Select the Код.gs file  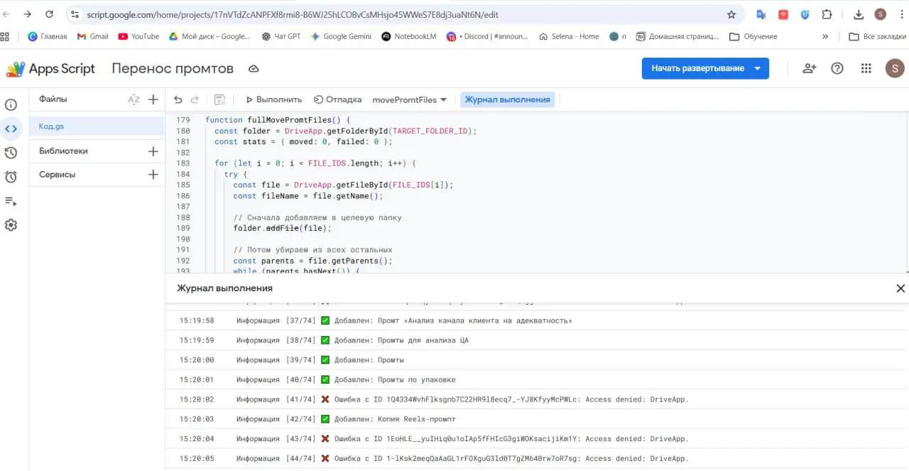[97, 126]
